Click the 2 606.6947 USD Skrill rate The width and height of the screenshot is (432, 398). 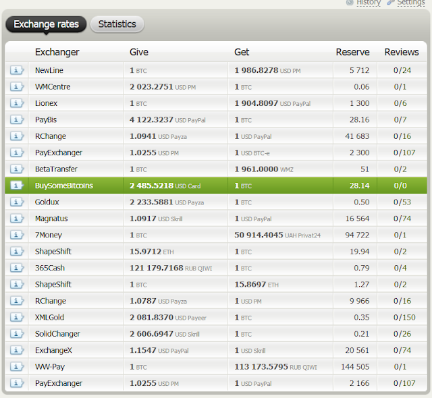[x=165, y=334]
